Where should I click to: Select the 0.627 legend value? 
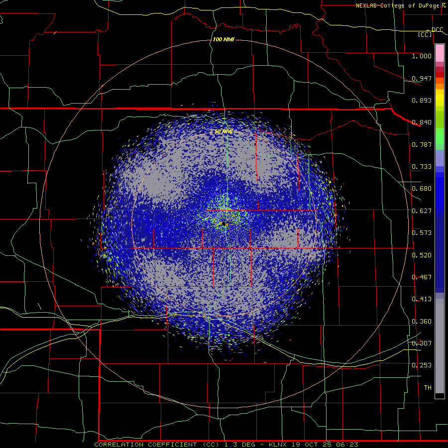(x=422, y=211)
